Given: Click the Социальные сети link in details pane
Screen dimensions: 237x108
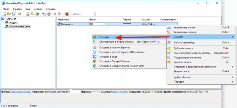Looking at the screenshot, I should click(20, 92).
